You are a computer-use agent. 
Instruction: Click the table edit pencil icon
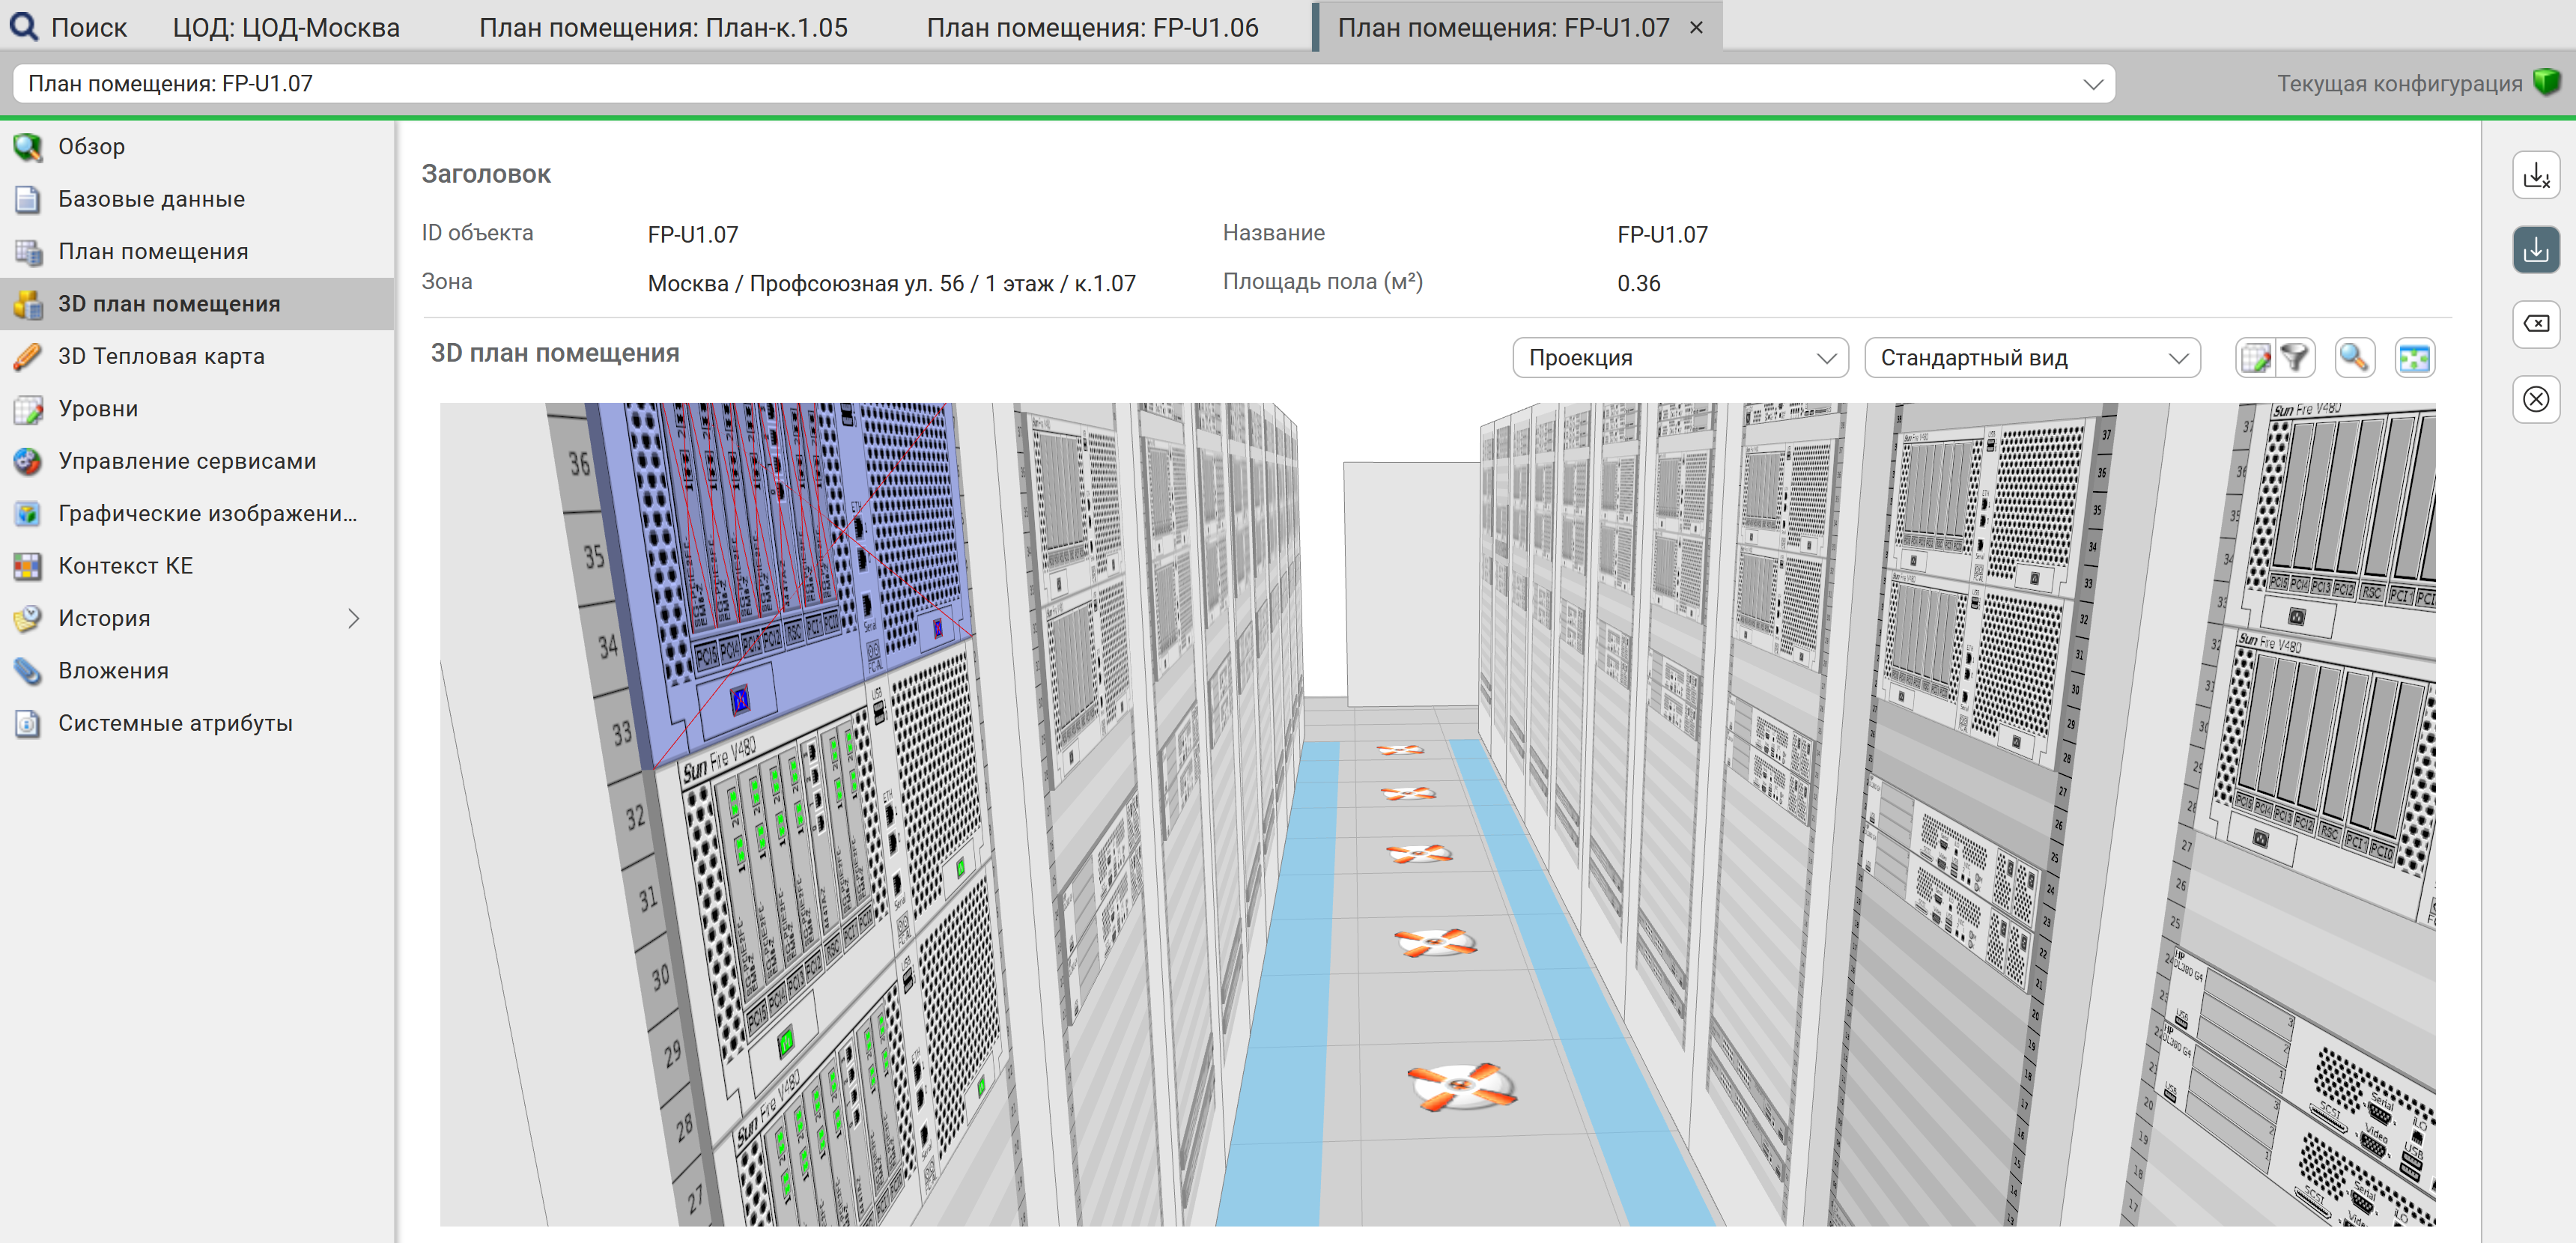click(2256, 358)
